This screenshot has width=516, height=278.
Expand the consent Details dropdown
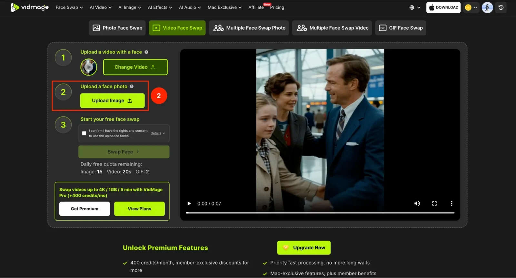pyautogui.click(x=158, y=133)
